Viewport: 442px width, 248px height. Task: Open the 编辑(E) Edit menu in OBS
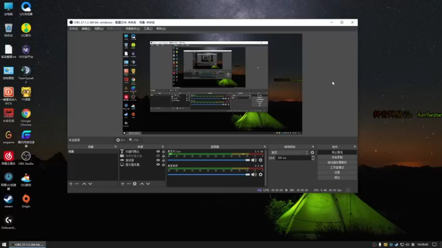tap(86, 29)
